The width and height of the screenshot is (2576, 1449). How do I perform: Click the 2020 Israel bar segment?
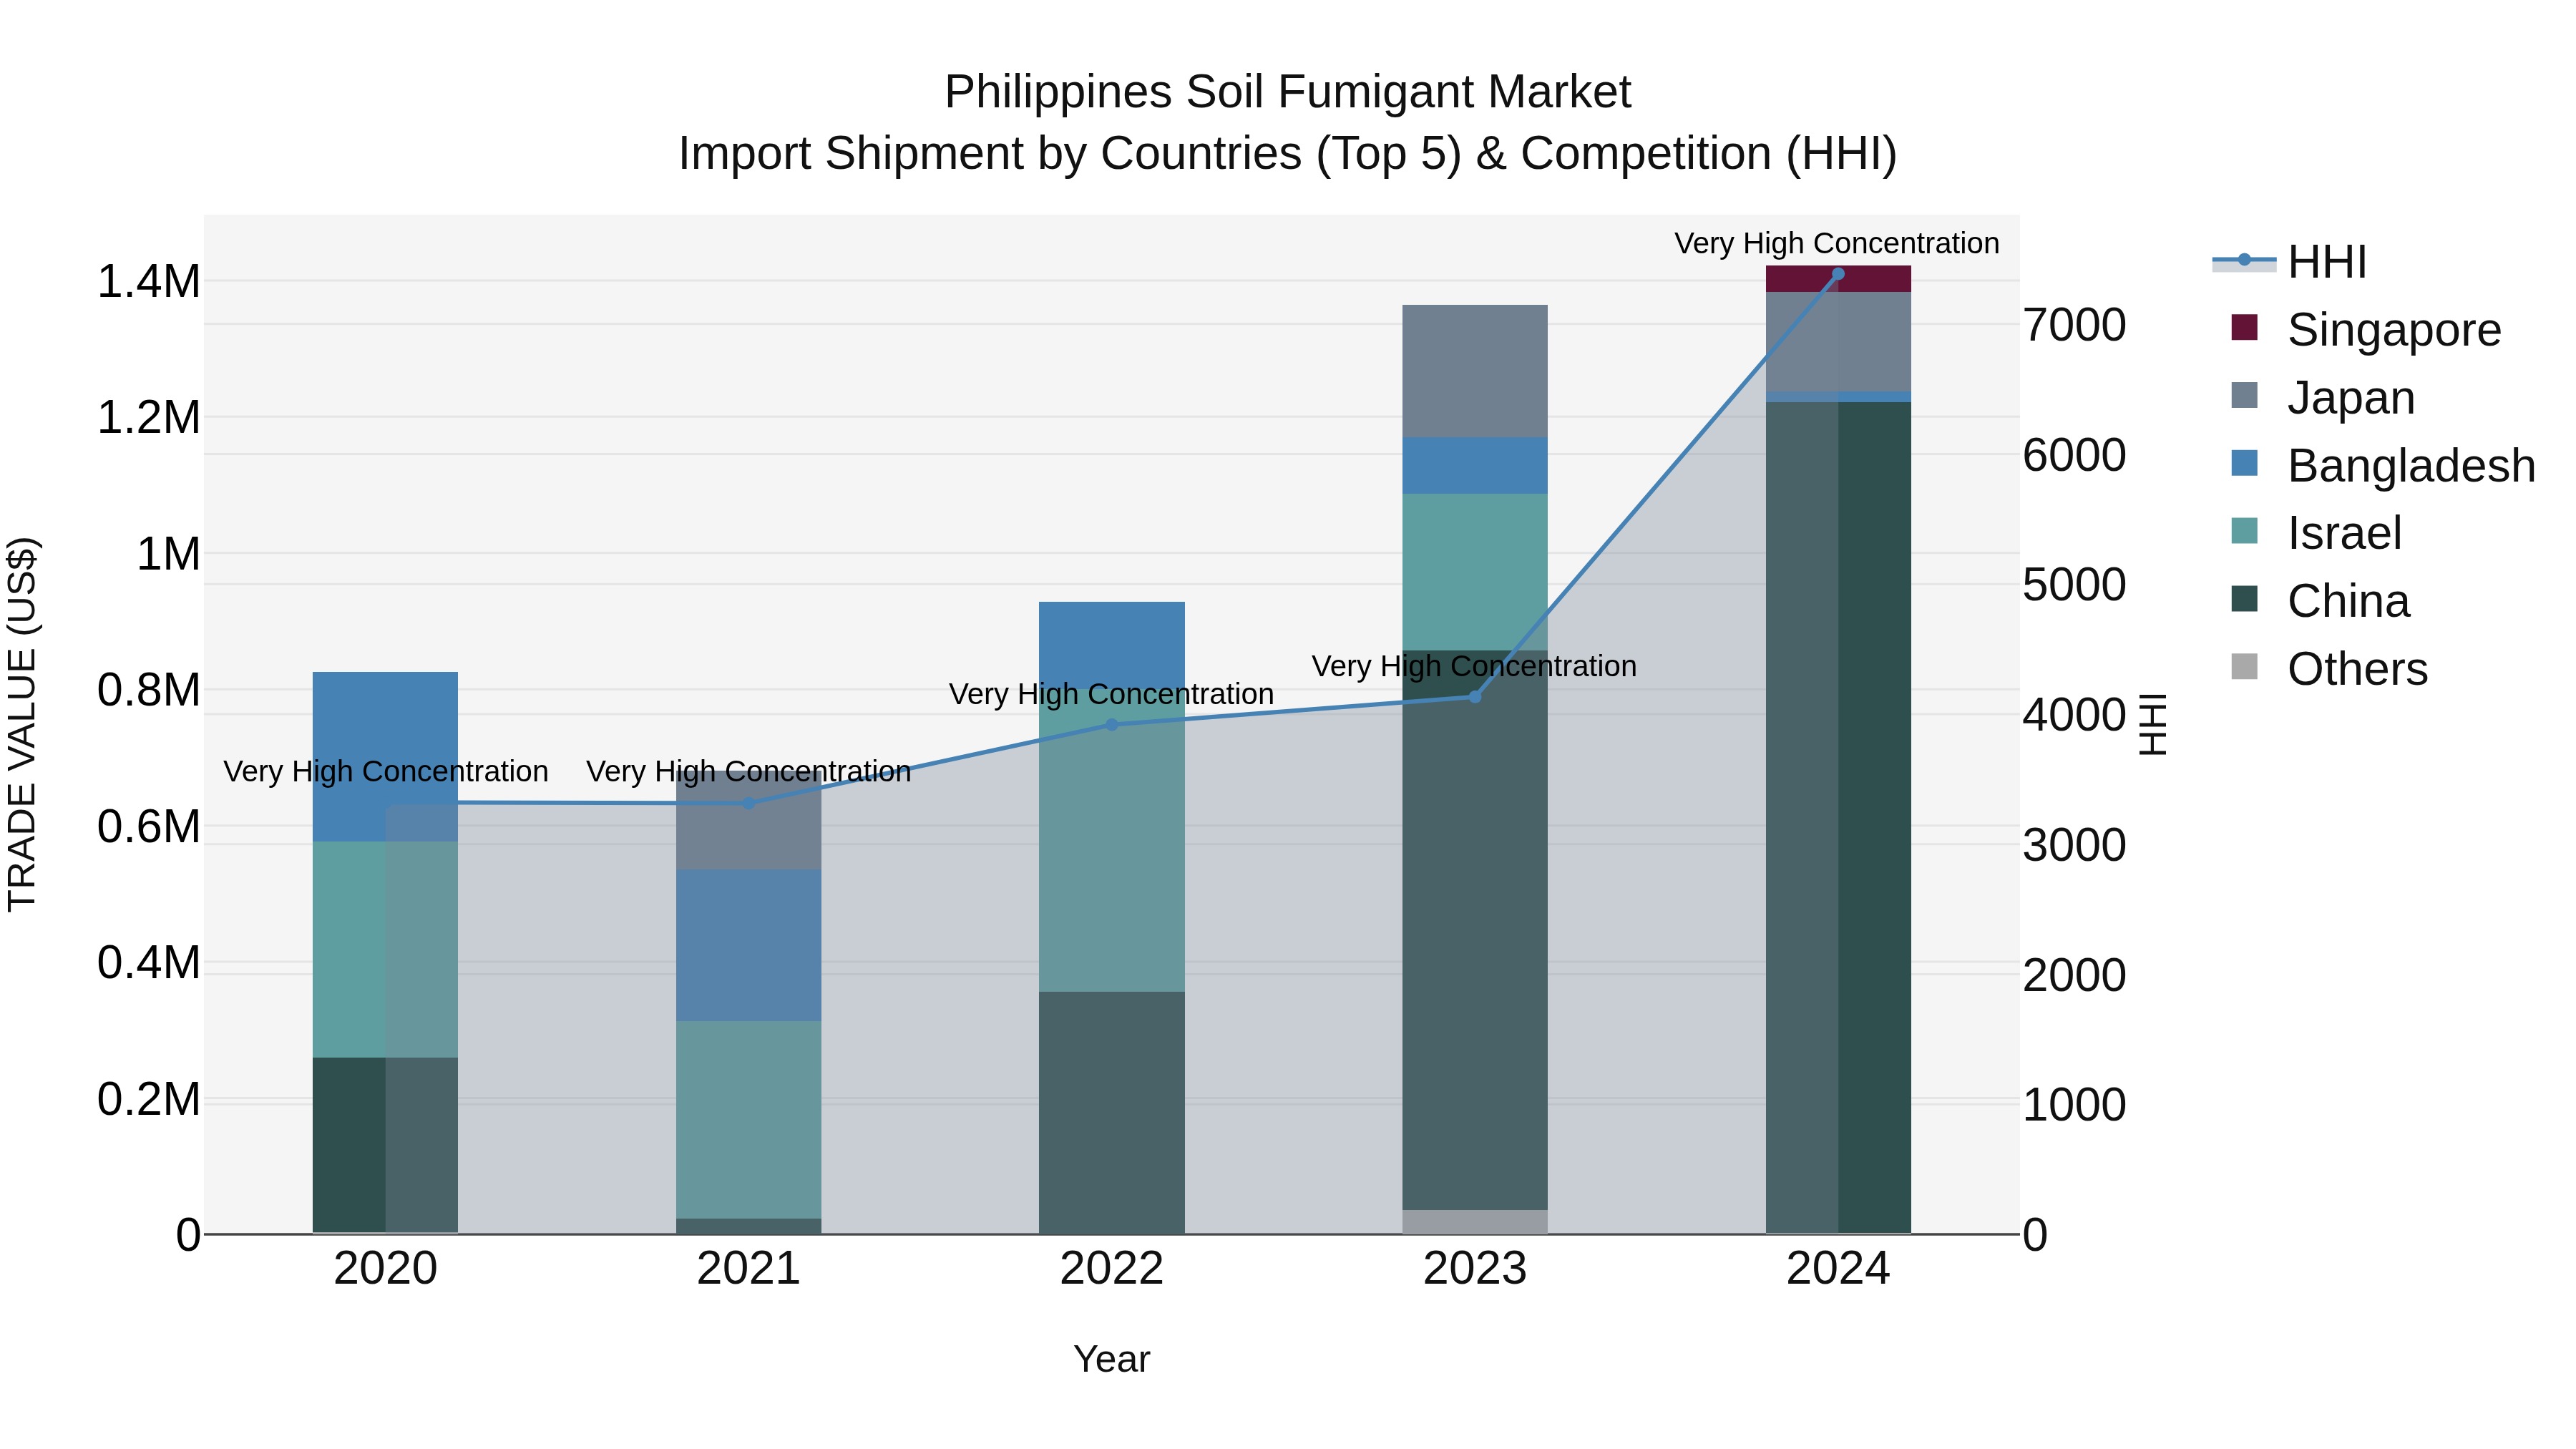coord(385,949)
